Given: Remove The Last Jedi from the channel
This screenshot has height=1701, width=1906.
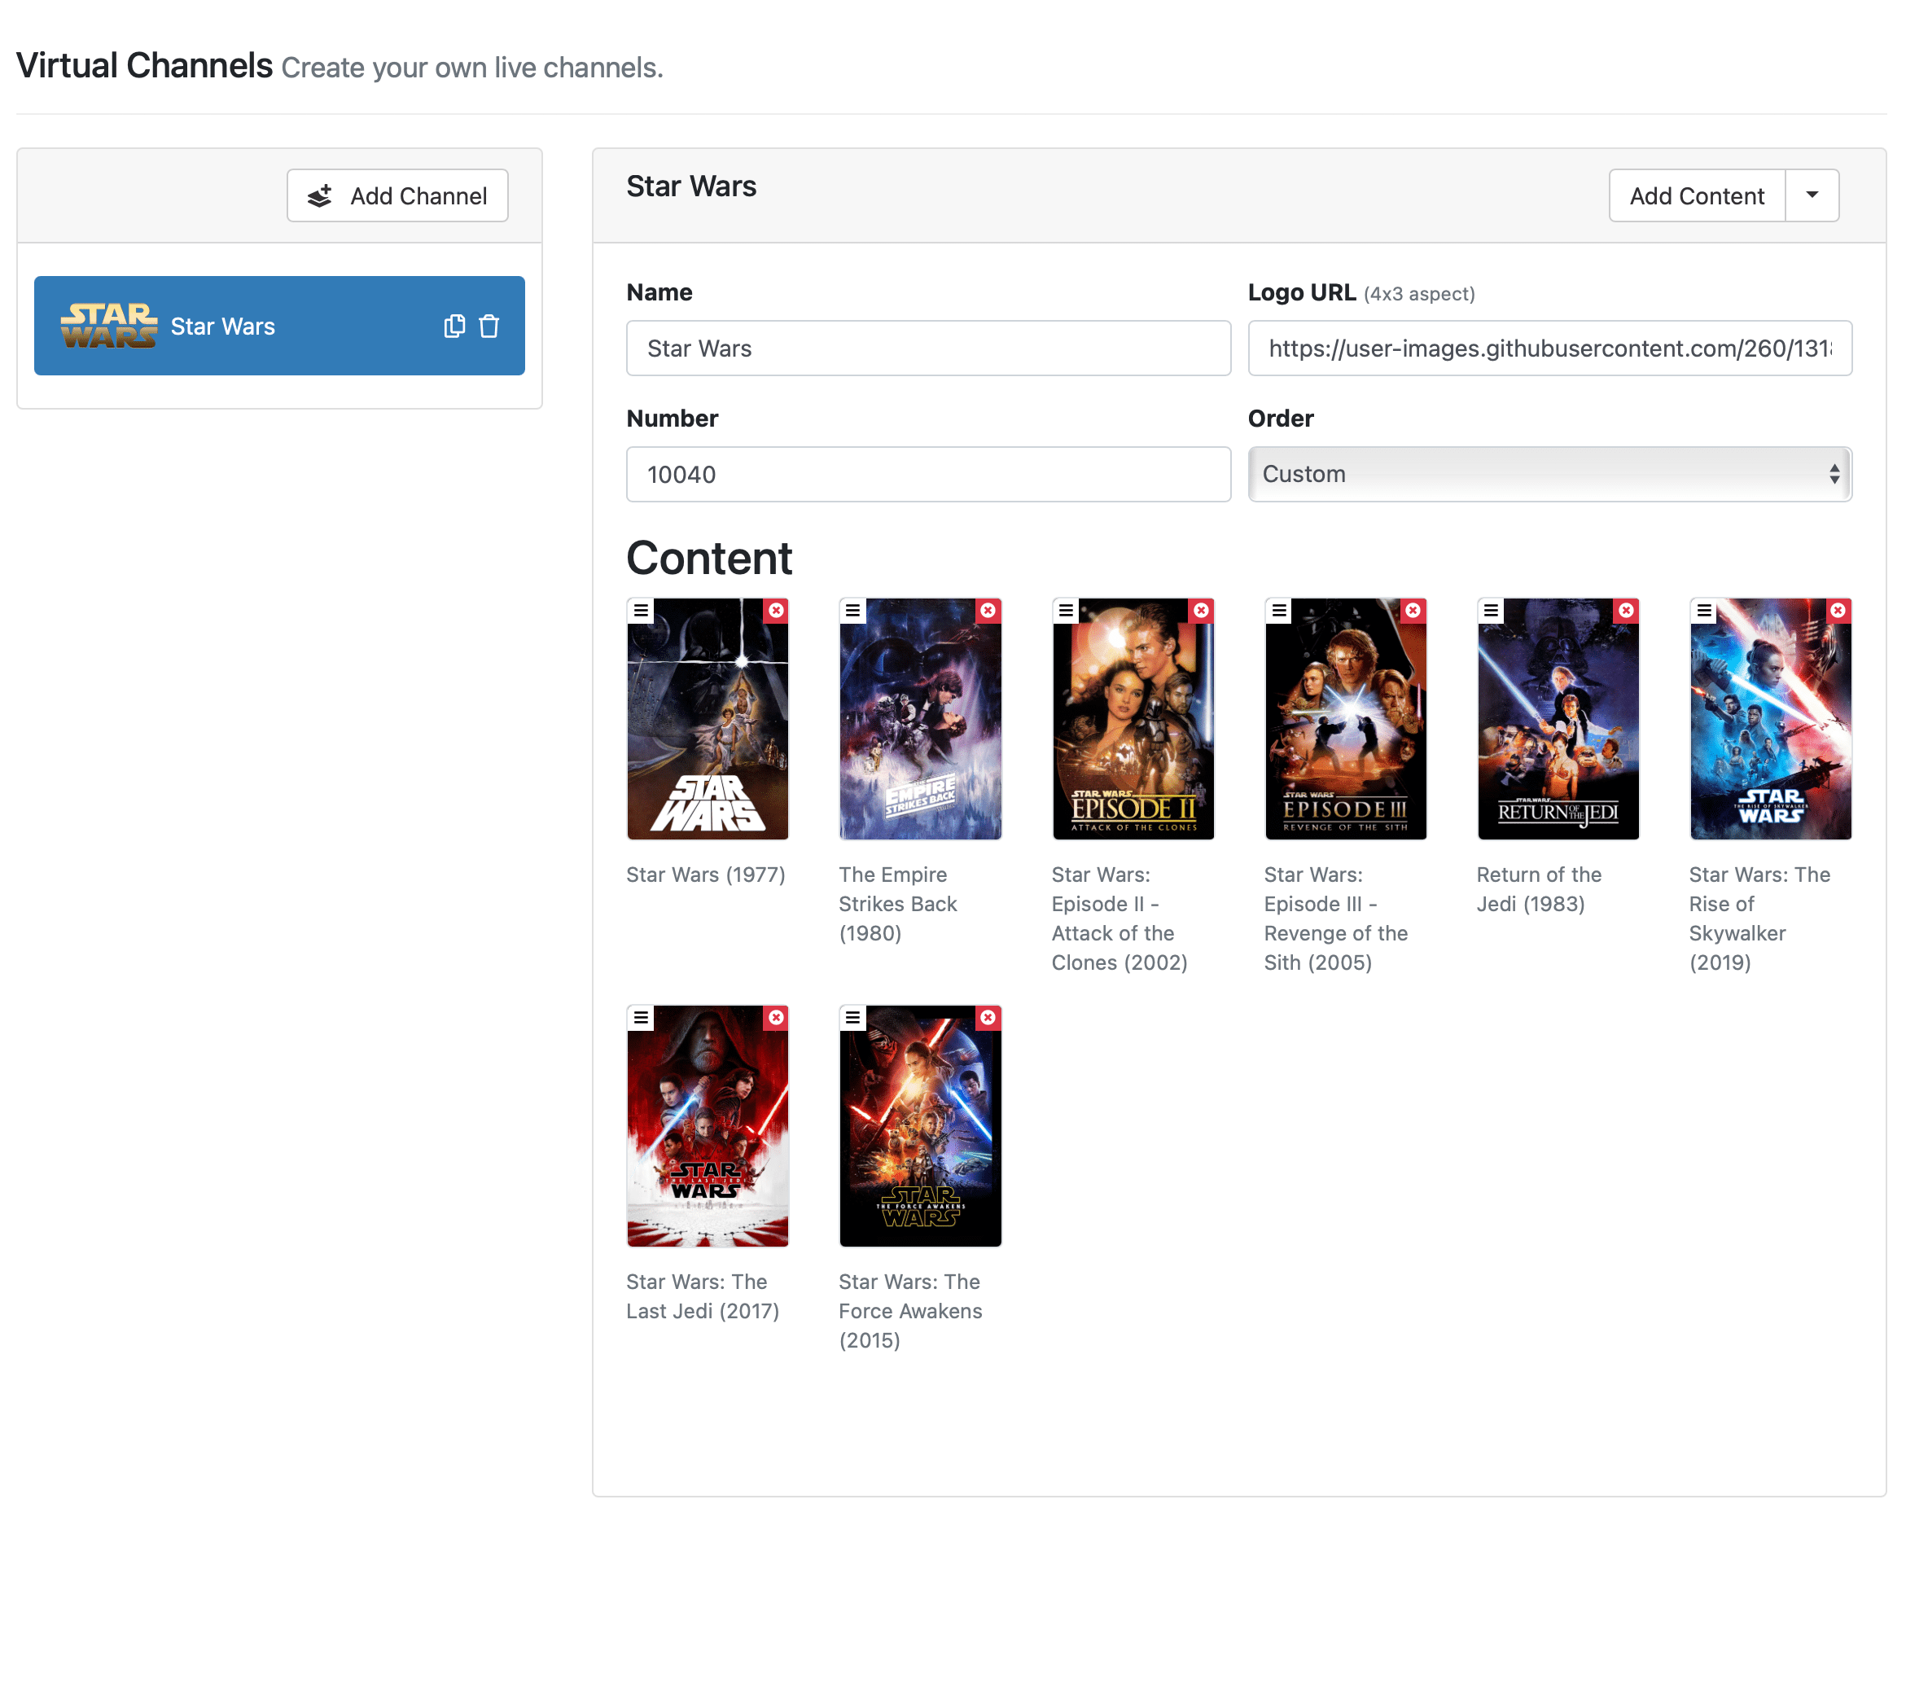Looking at the screenshot, I should pos(777,1017).
